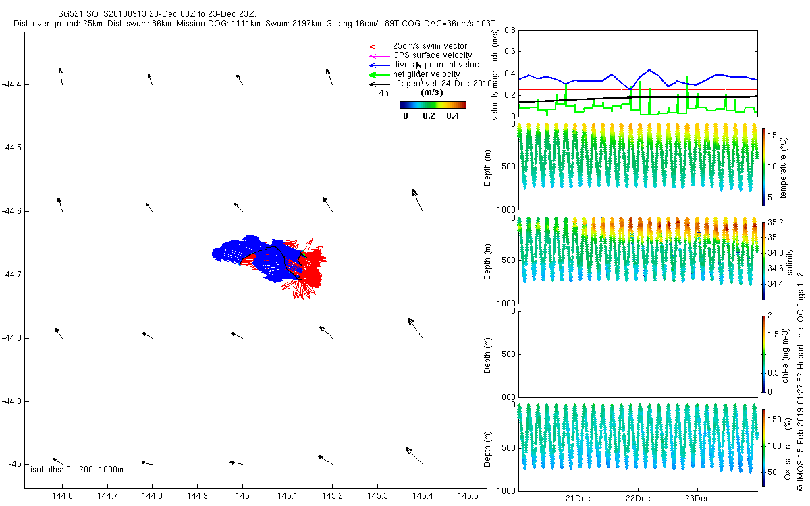Click the '22Dec' date tick
810x506 pixels.
pos(637,499)
